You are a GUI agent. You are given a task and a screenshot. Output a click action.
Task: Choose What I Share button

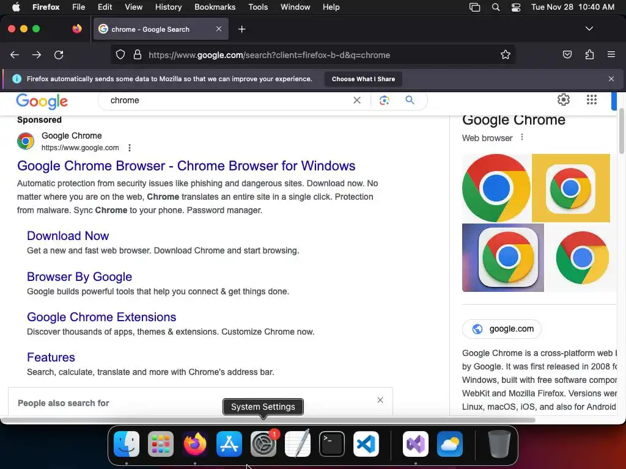tap(363, 79)
